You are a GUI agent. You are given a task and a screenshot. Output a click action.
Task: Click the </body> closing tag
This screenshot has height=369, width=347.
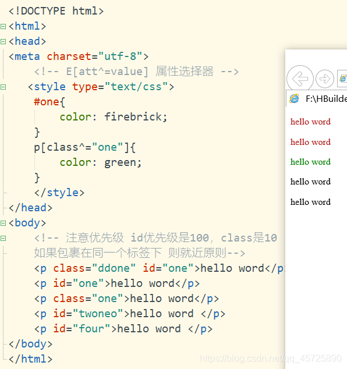pyautogui.click(x=31, y=344)
